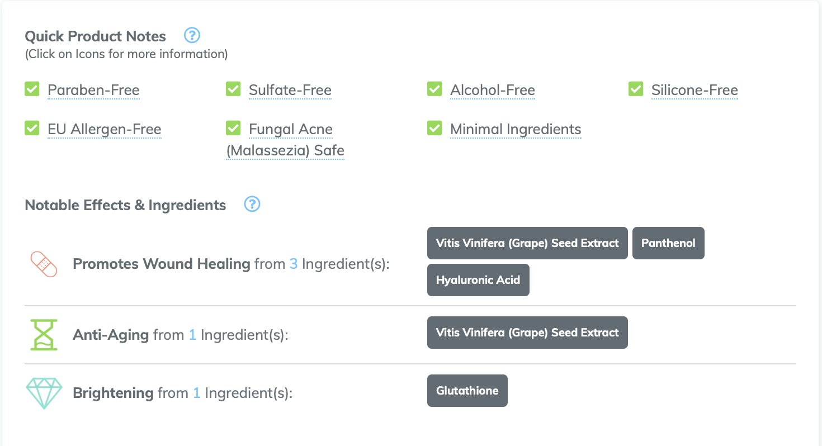This screenshot has height=446, width=822.
Task: Select the Panthenol ingredient tag
Action: tap(668, 243)
